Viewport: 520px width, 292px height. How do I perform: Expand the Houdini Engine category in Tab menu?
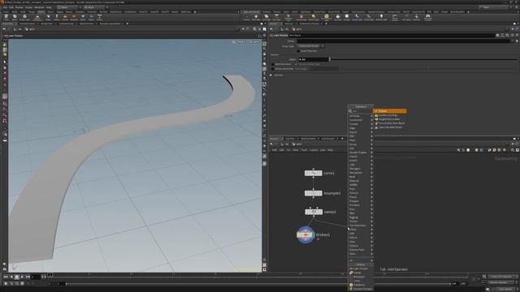point(361,152)
